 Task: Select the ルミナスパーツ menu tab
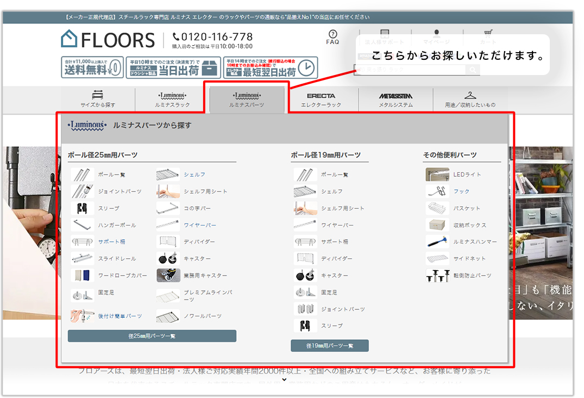[x=247, y=99]
